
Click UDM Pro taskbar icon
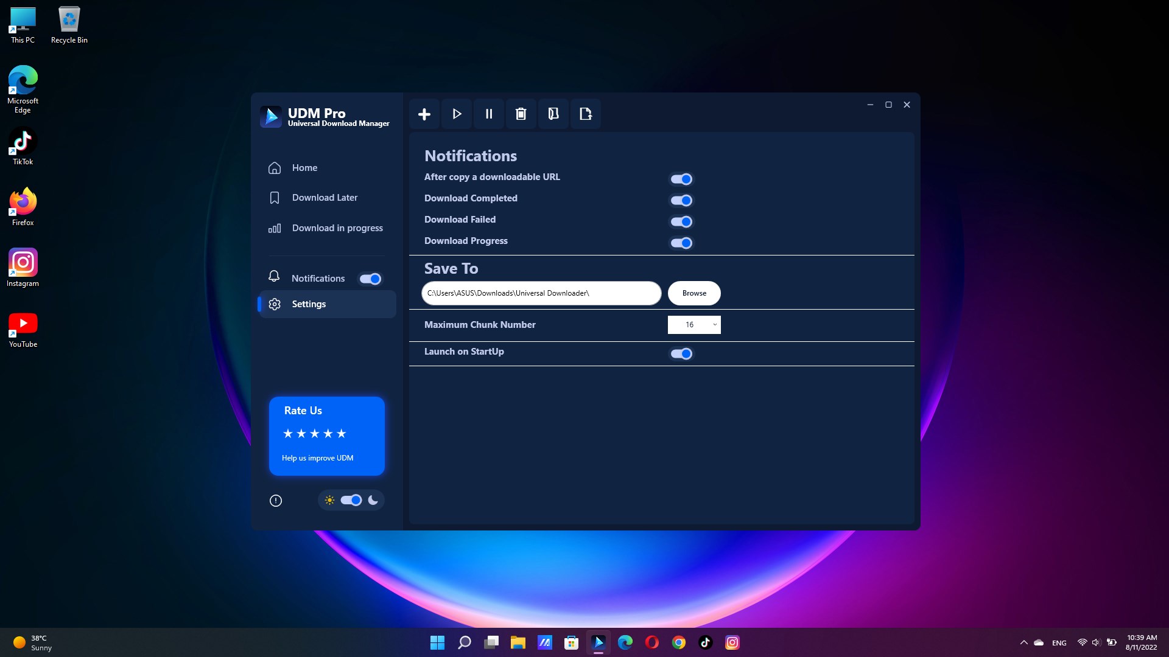tap(599, 642)
